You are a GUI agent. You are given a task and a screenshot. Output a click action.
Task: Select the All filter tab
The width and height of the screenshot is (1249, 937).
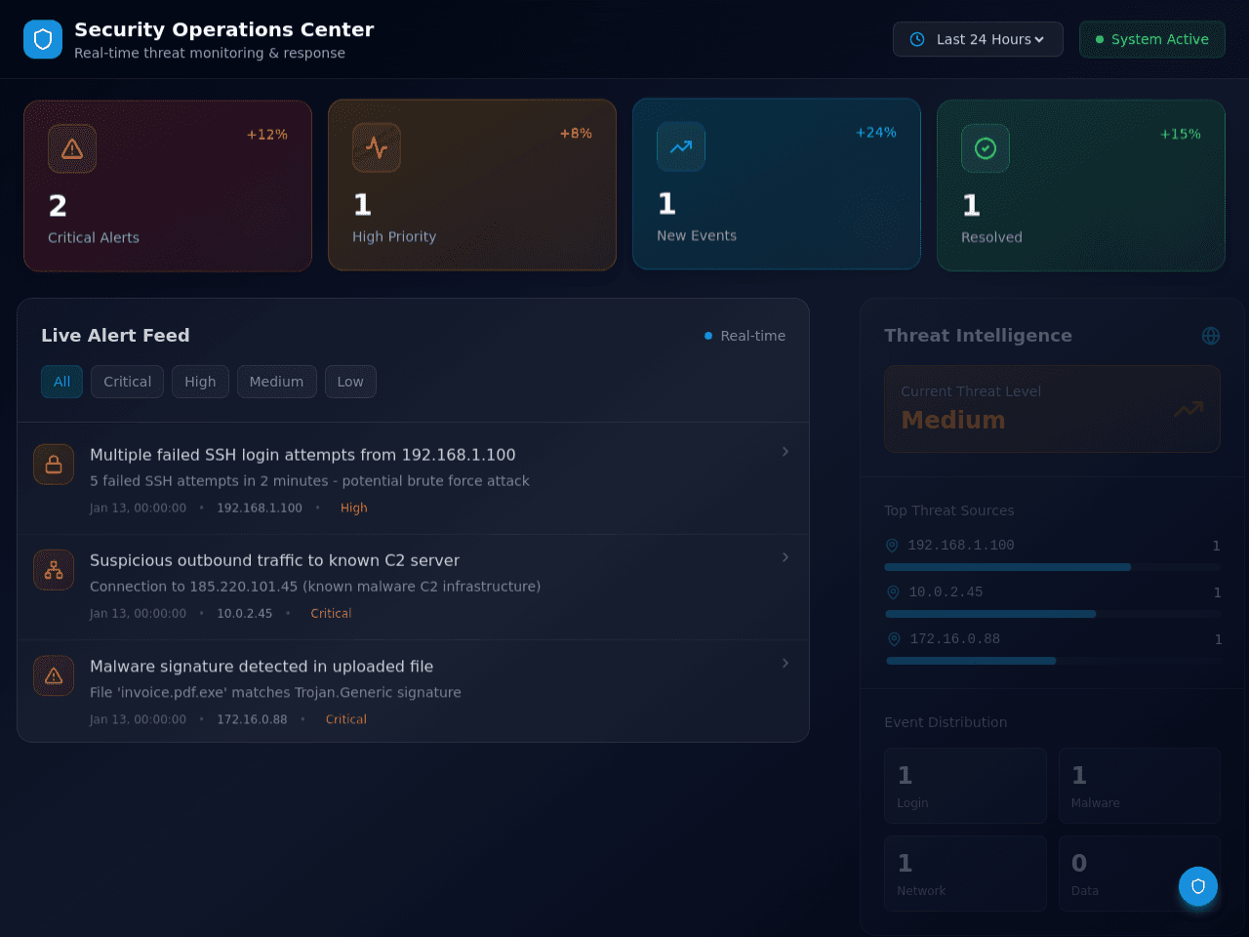(61, 382)
